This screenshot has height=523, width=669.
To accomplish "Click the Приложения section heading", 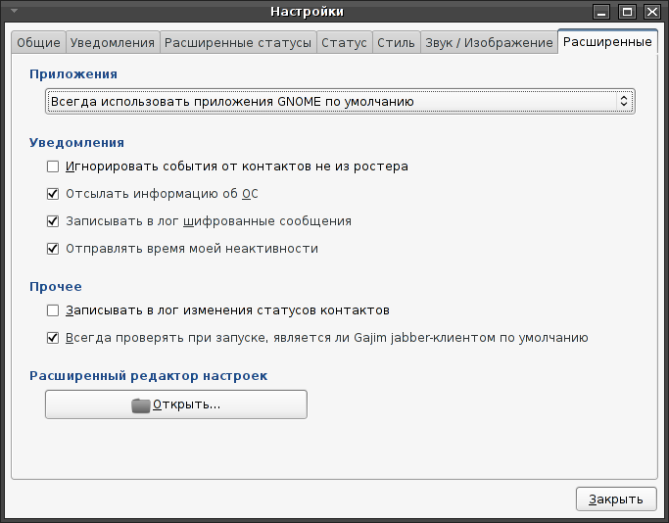I will [73, 74].
